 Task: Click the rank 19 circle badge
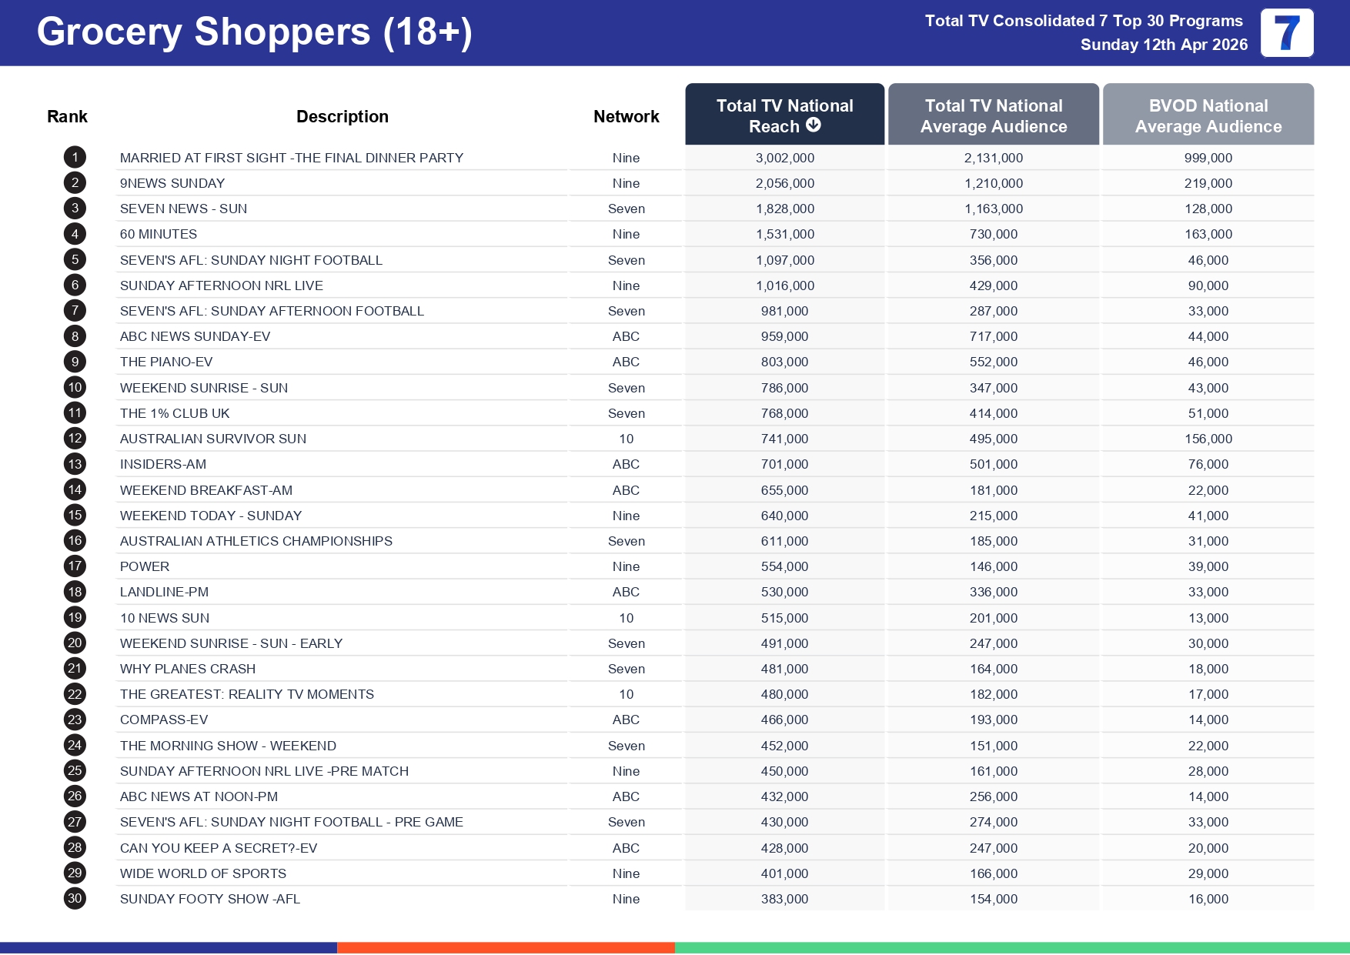(75, 618)
